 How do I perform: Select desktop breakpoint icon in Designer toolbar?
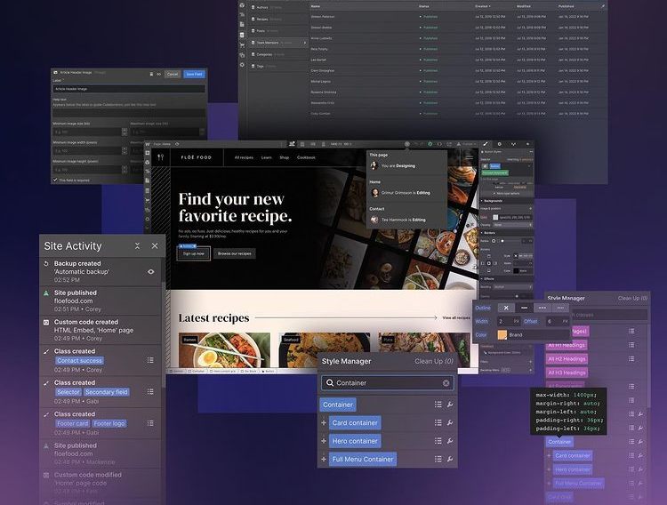tap(292, 144)
